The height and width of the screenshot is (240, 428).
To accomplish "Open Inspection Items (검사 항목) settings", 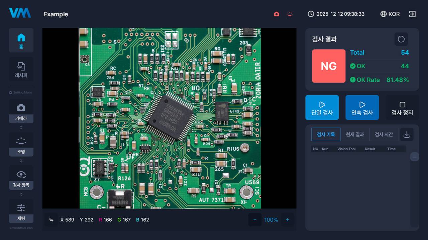I will [x=21, y=178].
